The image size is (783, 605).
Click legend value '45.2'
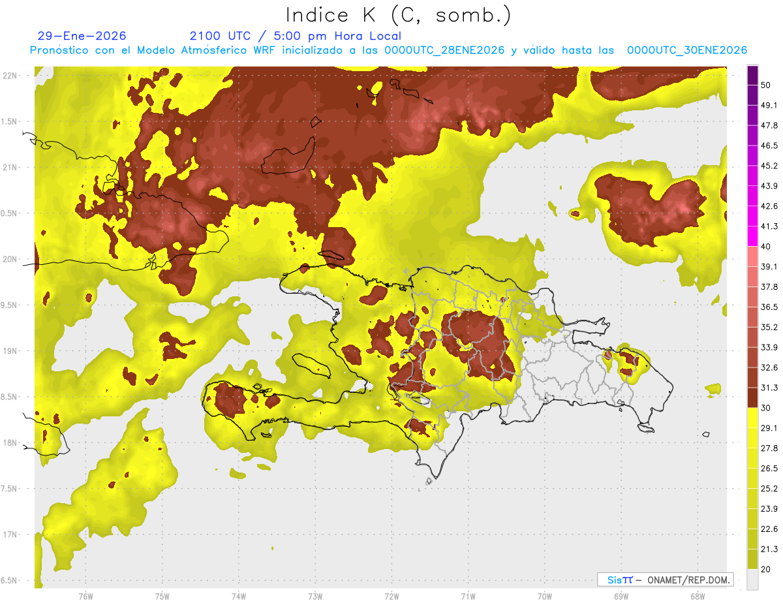pyautogui.click(x=769, y=166)
